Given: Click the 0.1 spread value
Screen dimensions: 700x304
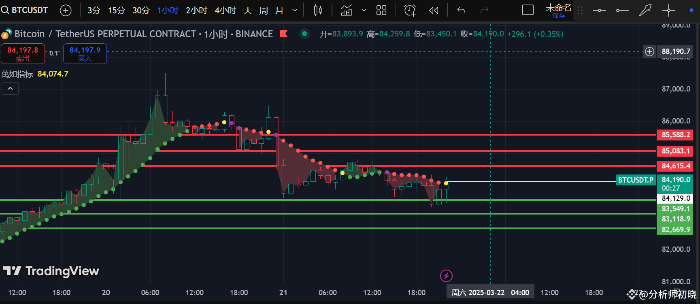Looking at the screenshot, I should 54,53.
